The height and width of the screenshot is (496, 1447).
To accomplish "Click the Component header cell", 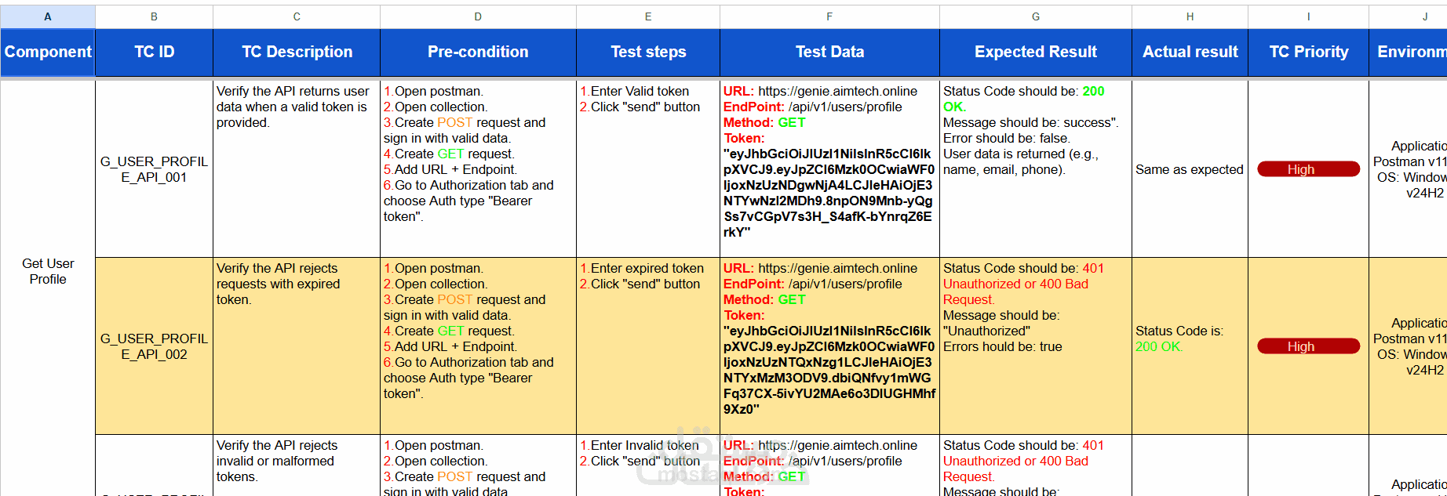I will point(48,52).
